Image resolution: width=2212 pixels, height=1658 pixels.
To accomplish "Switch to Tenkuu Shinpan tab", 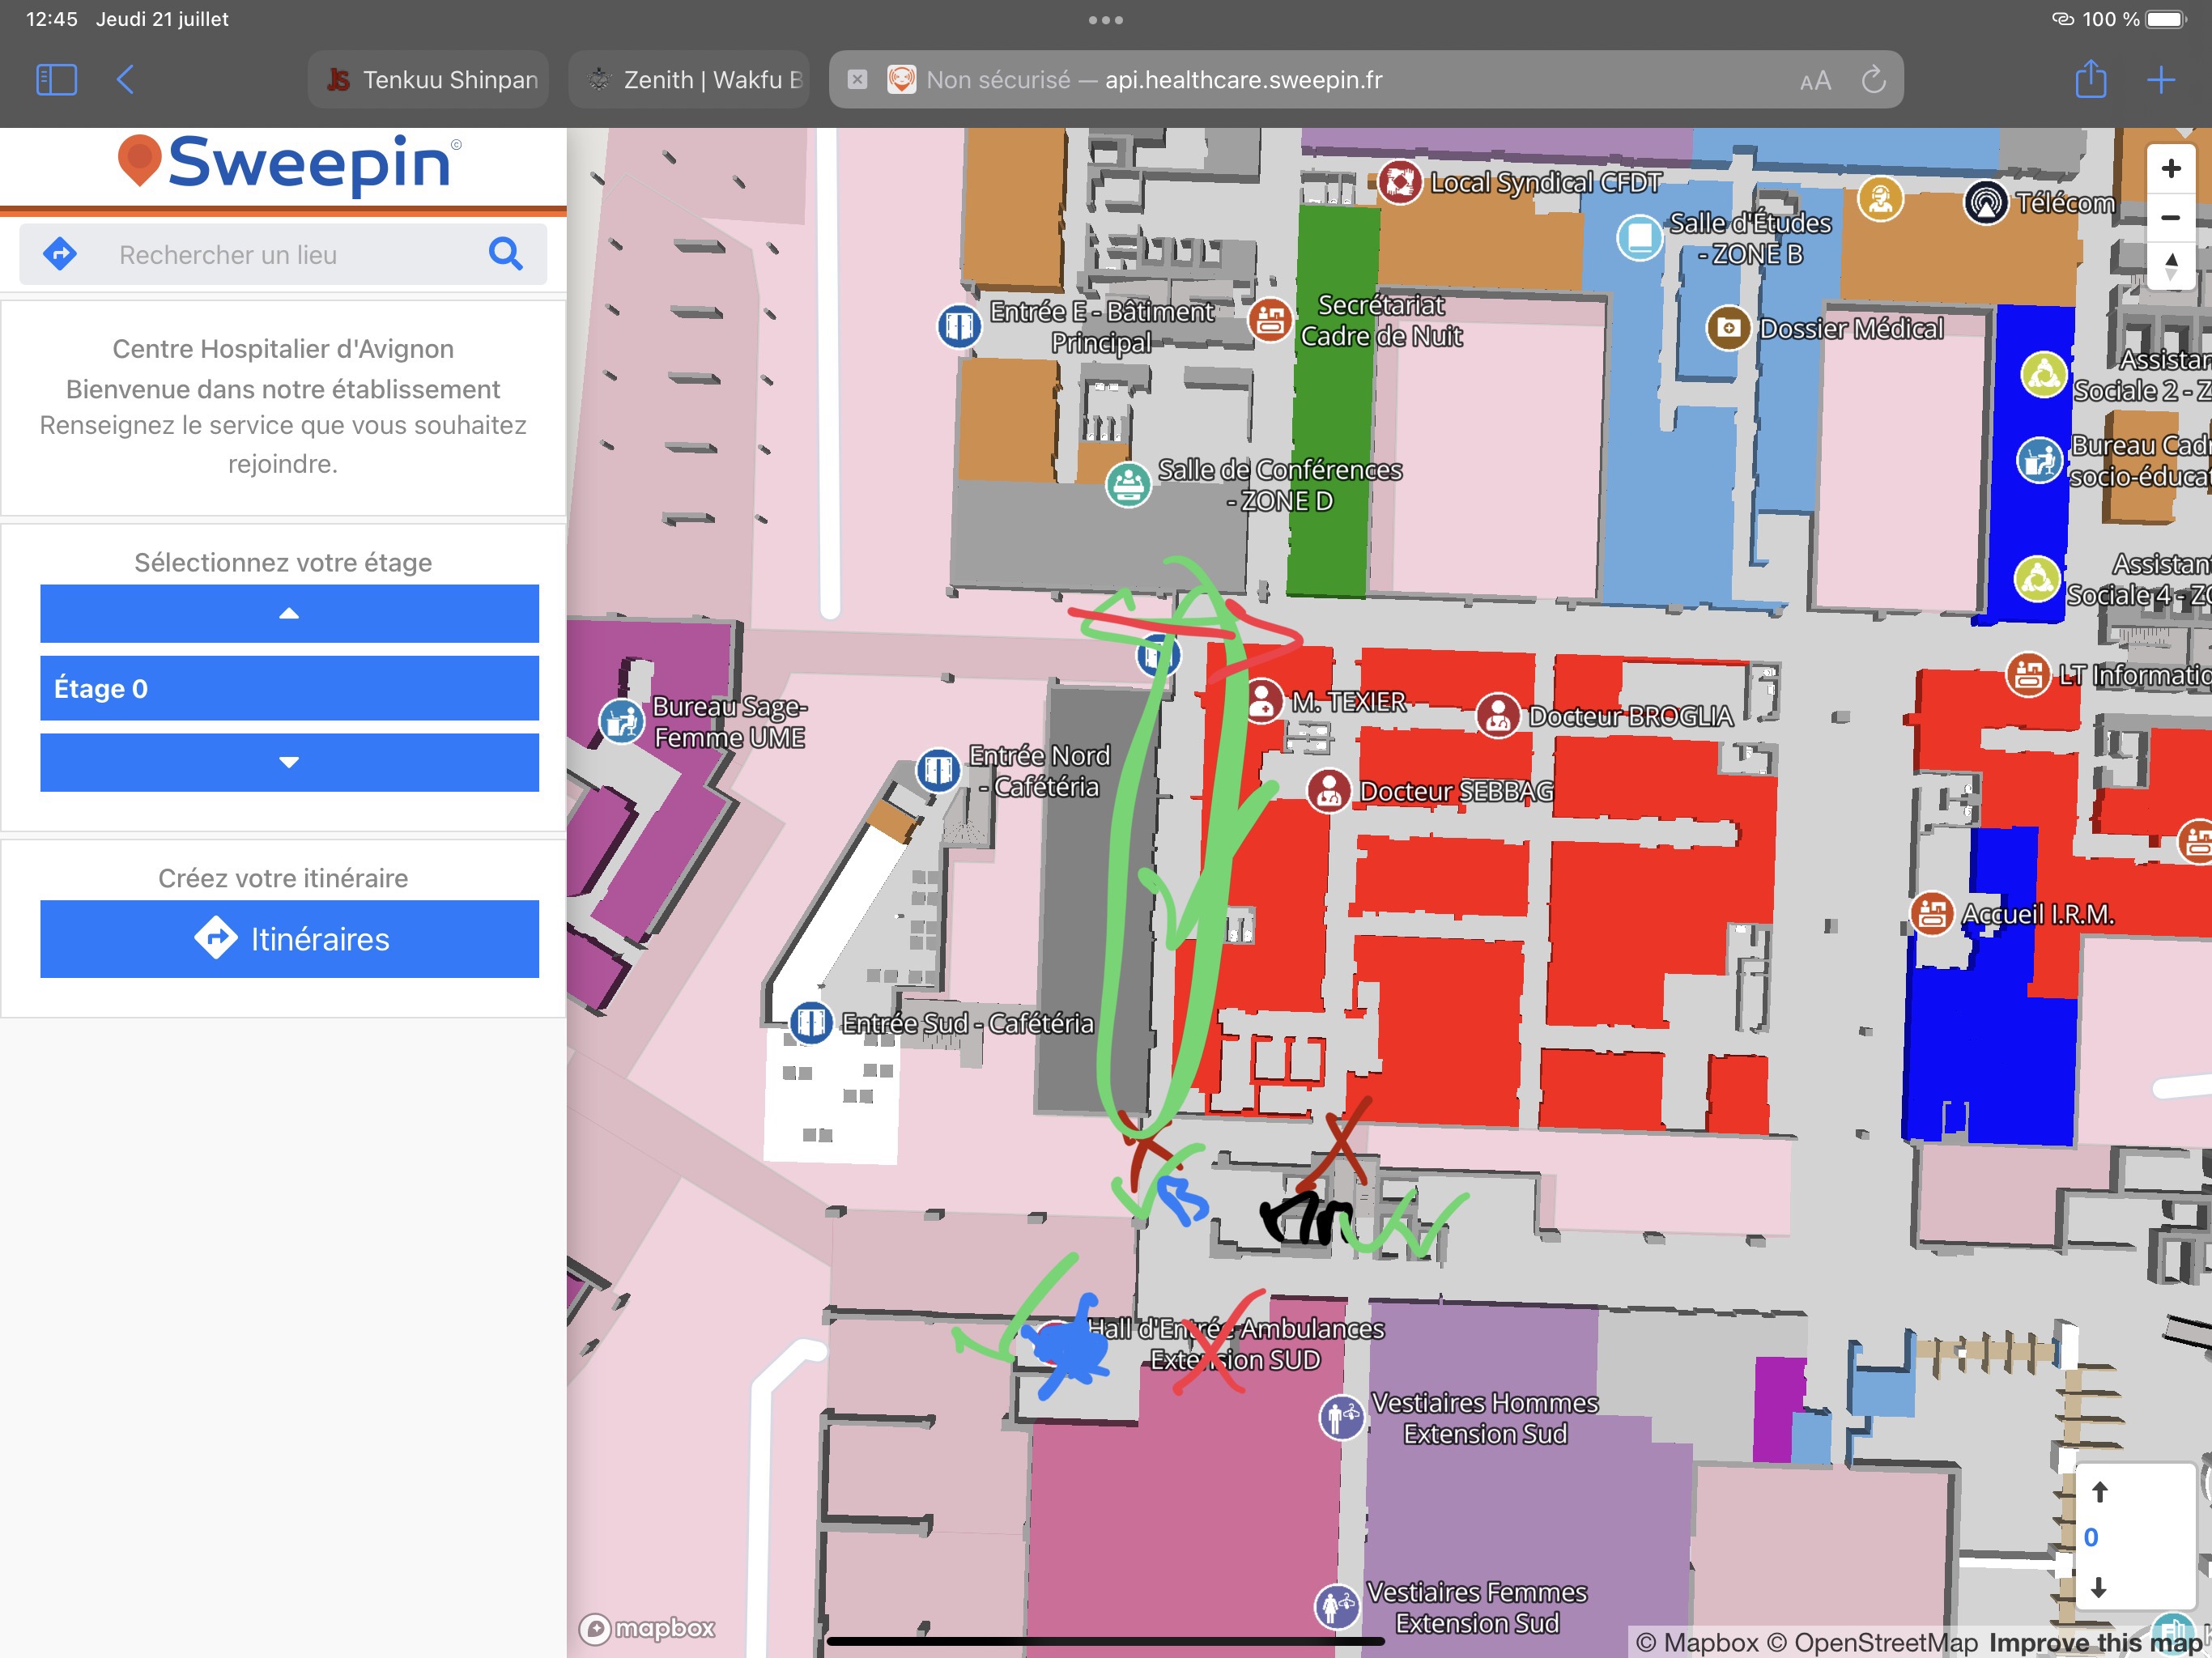I will tap(430, 80).
